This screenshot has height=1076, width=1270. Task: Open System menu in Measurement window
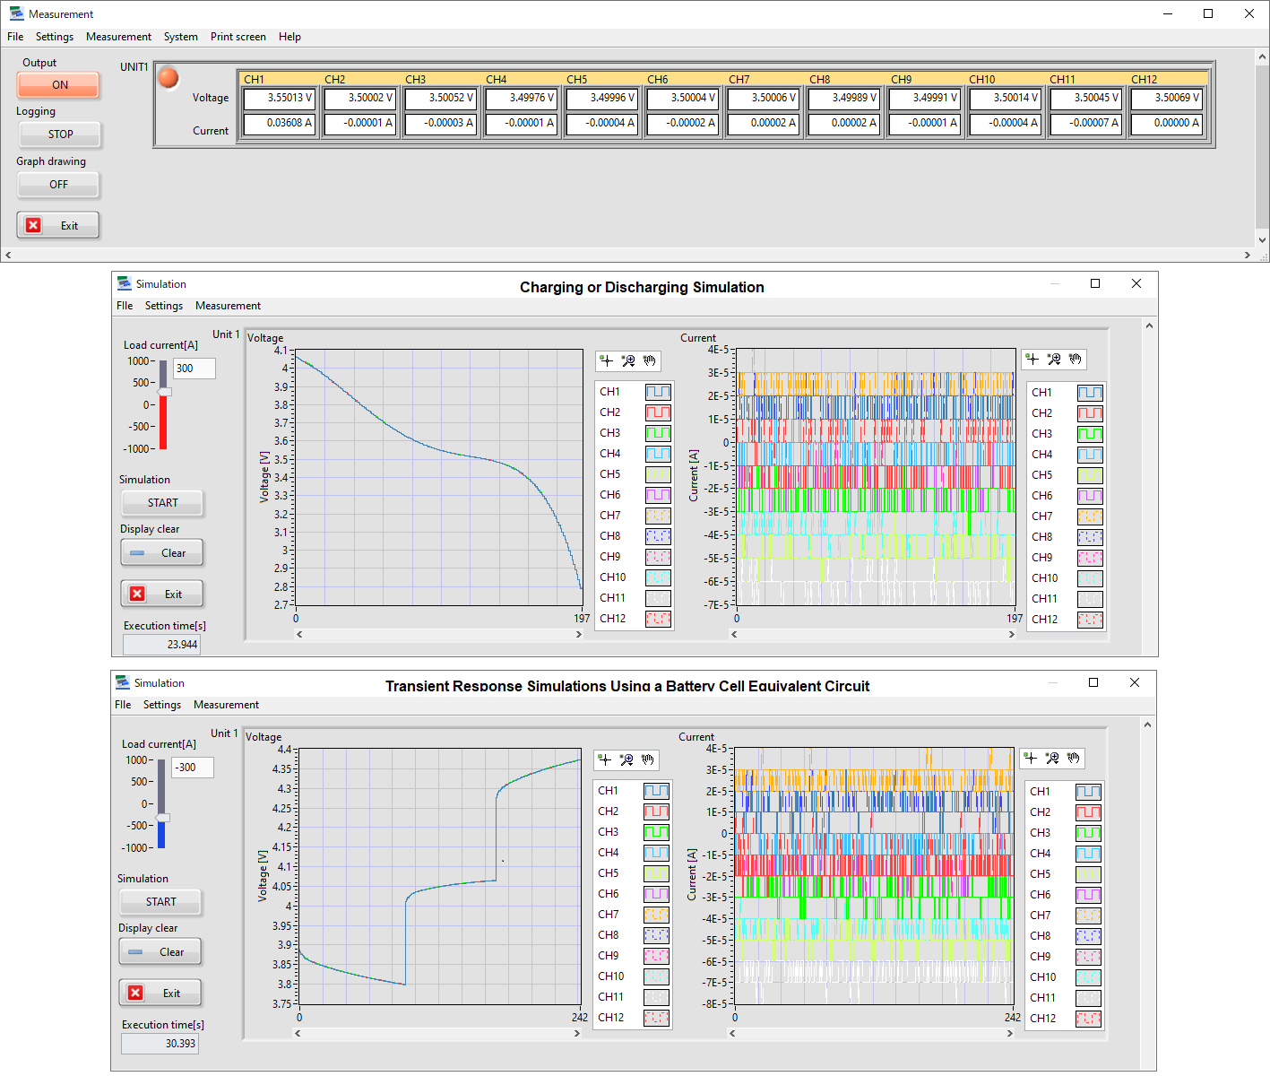181,37
